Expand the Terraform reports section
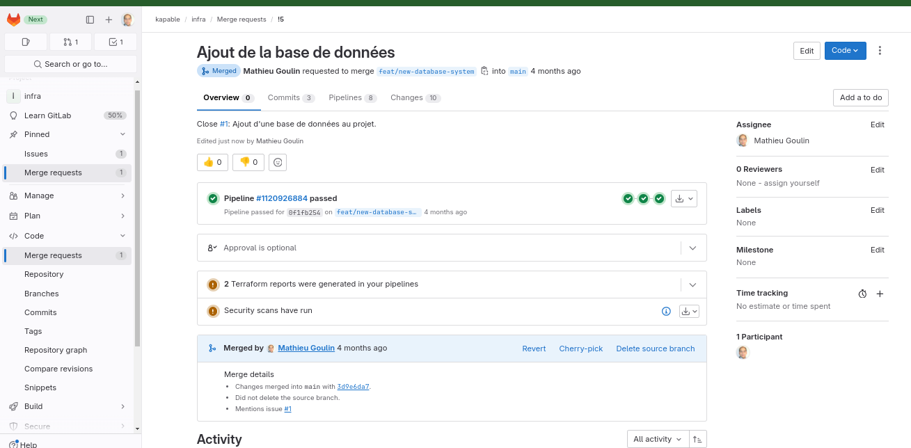This screenshot has height=448, width=911. coord(692,285)
